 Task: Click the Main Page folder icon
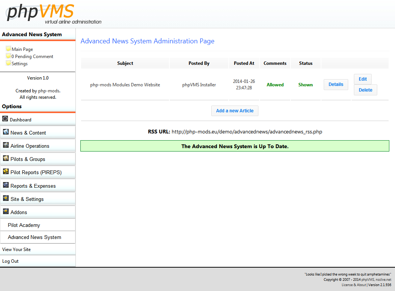click(x=8, y=48)
